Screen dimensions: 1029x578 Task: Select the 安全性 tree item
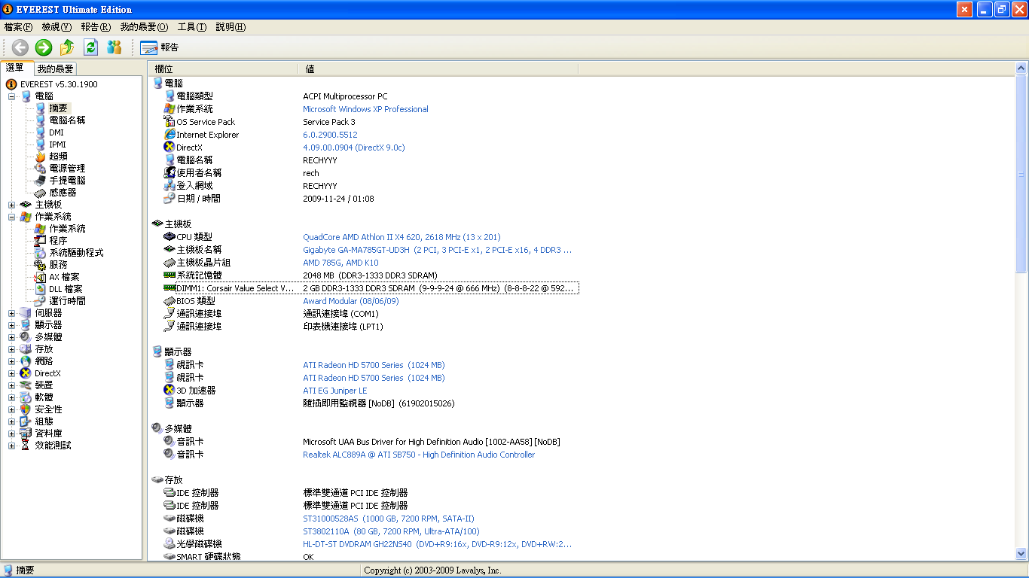(x=48, y=409)
